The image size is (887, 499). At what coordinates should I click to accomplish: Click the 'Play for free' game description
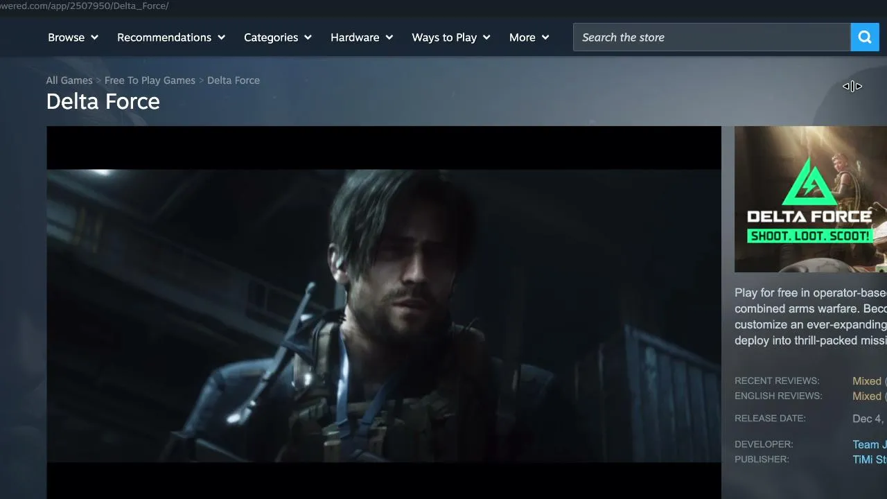click(811, 317)
